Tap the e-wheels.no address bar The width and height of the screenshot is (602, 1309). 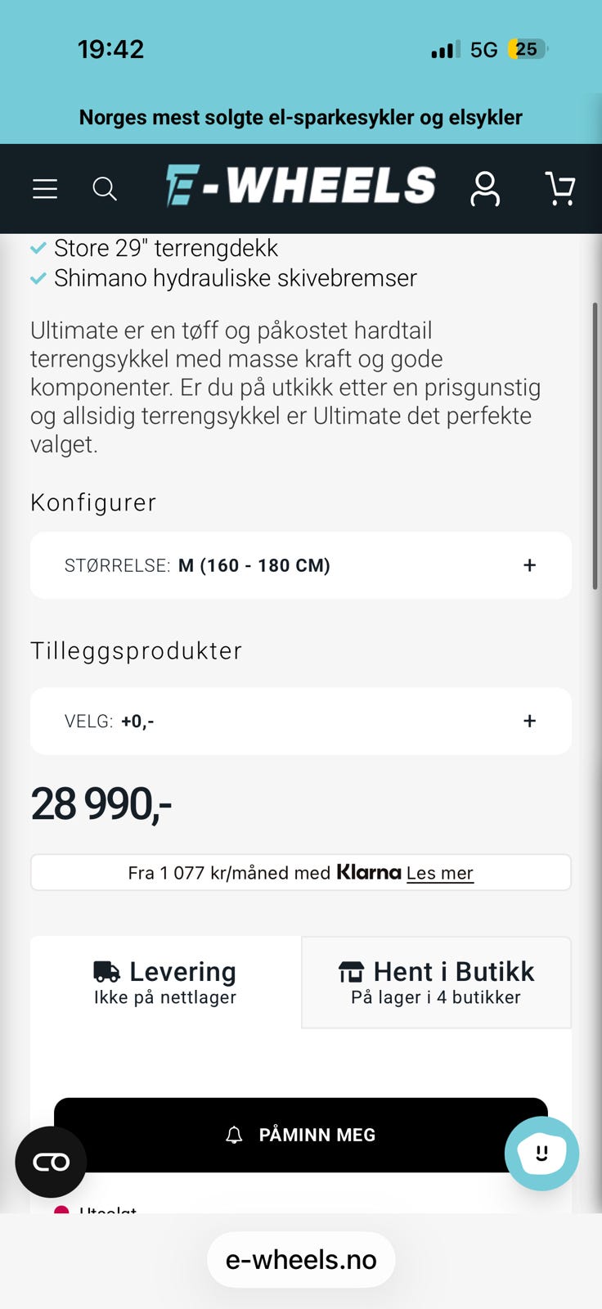click(301, 1260)
